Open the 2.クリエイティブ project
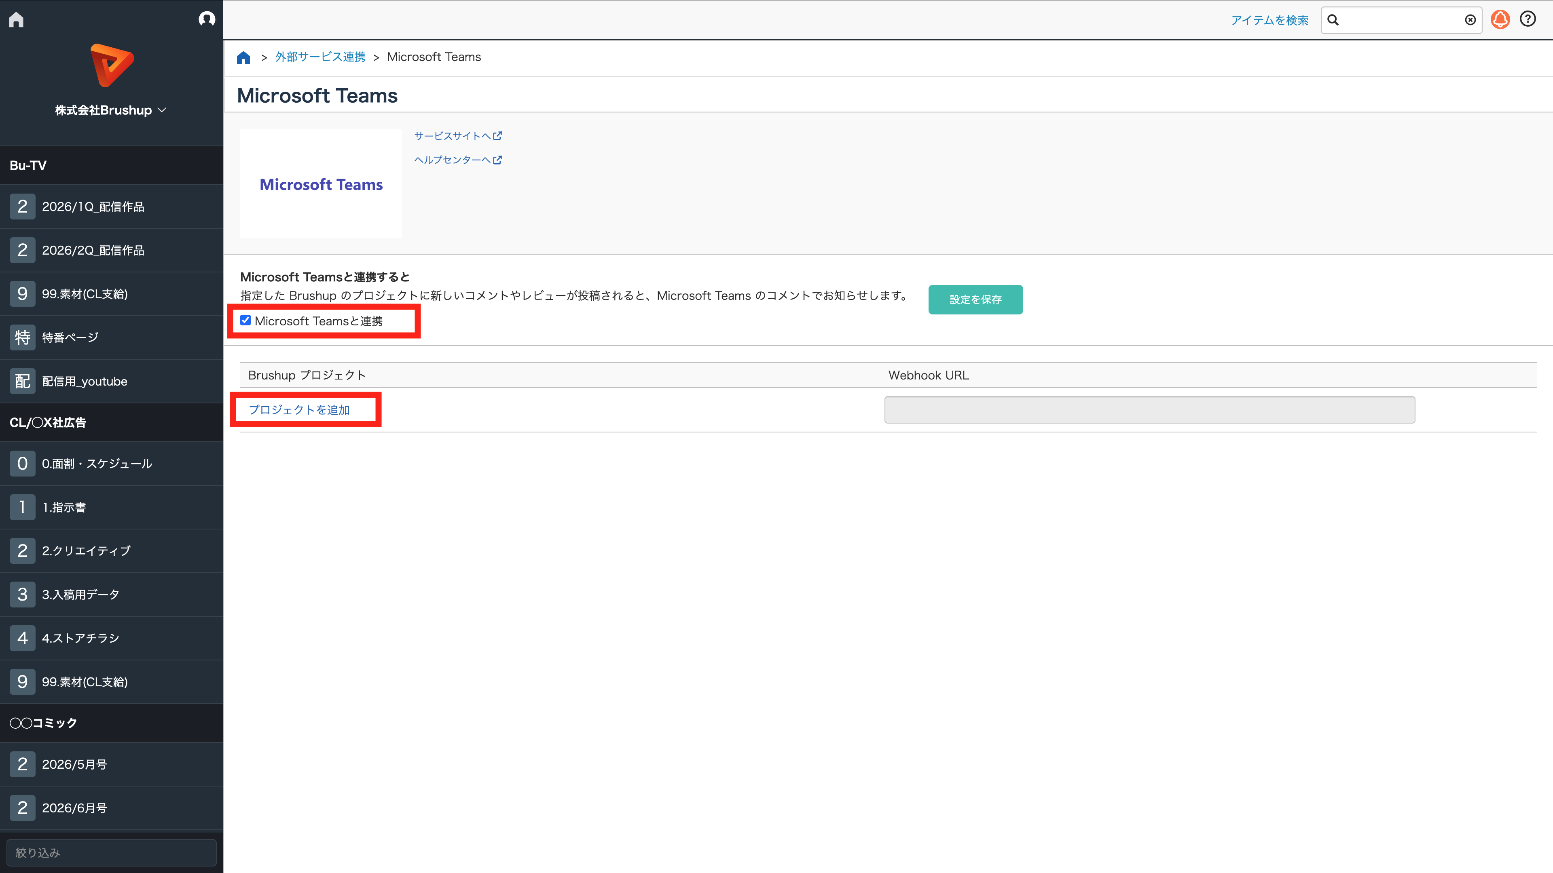 [112, 550]
